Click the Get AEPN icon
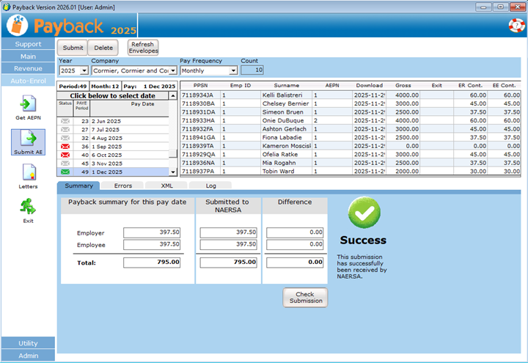Screen dimensions: 528x363 coord(28,104)
